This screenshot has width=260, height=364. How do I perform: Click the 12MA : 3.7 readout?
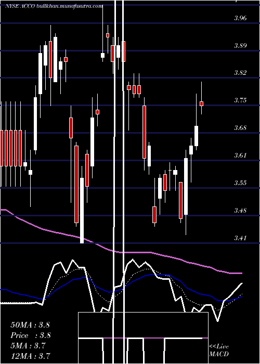30,356
